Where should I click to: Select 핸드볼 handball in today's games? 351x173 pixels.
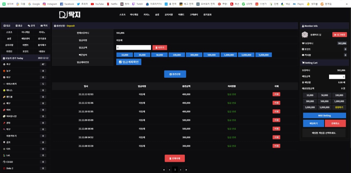pyautogui.click(x=26, y=97)
